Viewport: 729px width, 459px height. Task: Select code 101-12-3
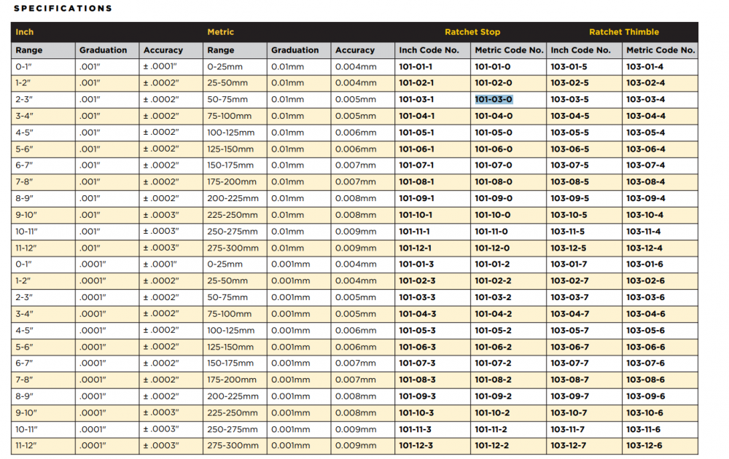(x=416, y=445)
